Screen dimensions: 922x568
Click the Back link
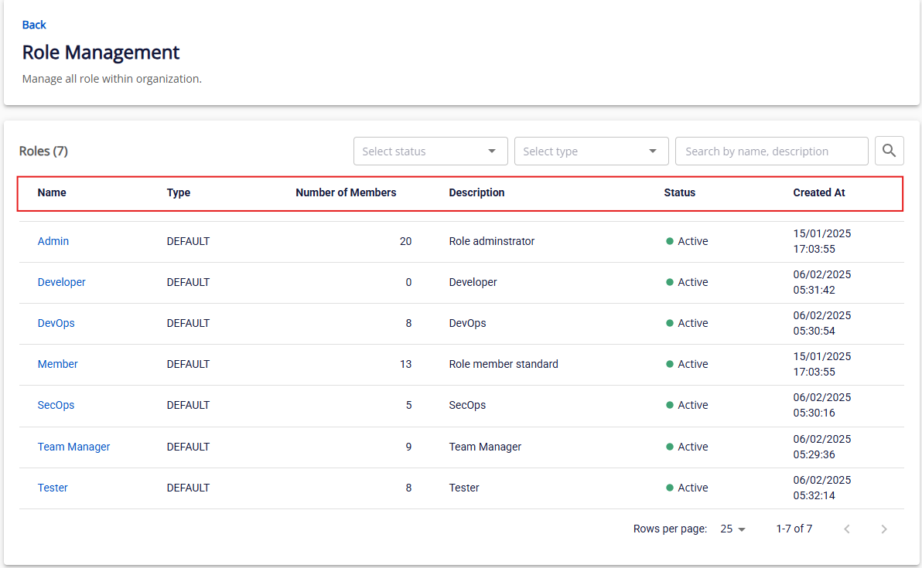(x=34, y=25)
